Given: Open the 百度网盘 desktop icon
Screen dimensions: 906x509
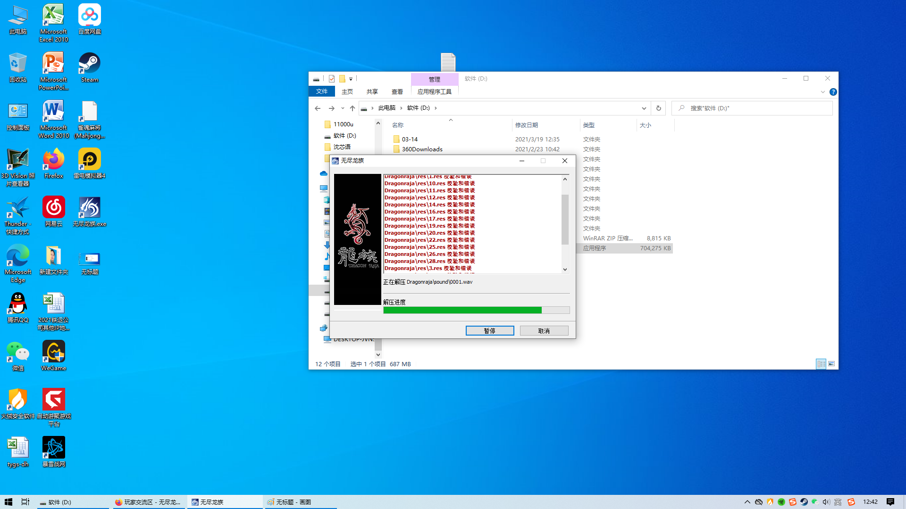Looking at the screenshot, I should coord(89,19).
